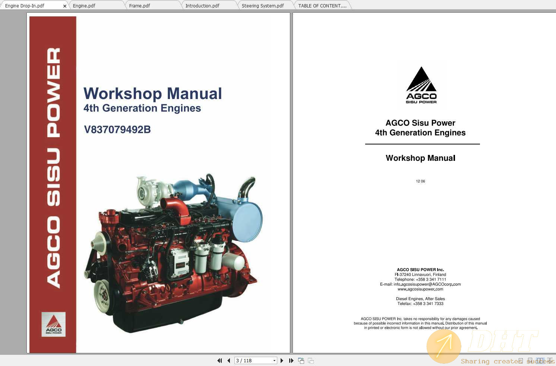Click the 'Telefax: +358 3 341 7333' line

click(x=420, y=303)
